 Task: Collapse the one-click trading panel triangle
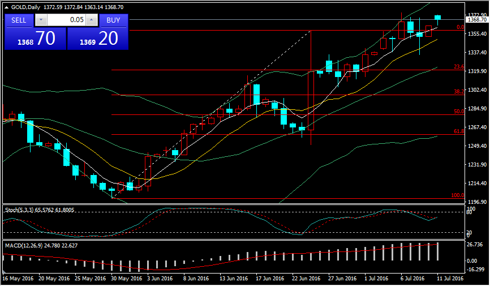[x=7, y=7]
